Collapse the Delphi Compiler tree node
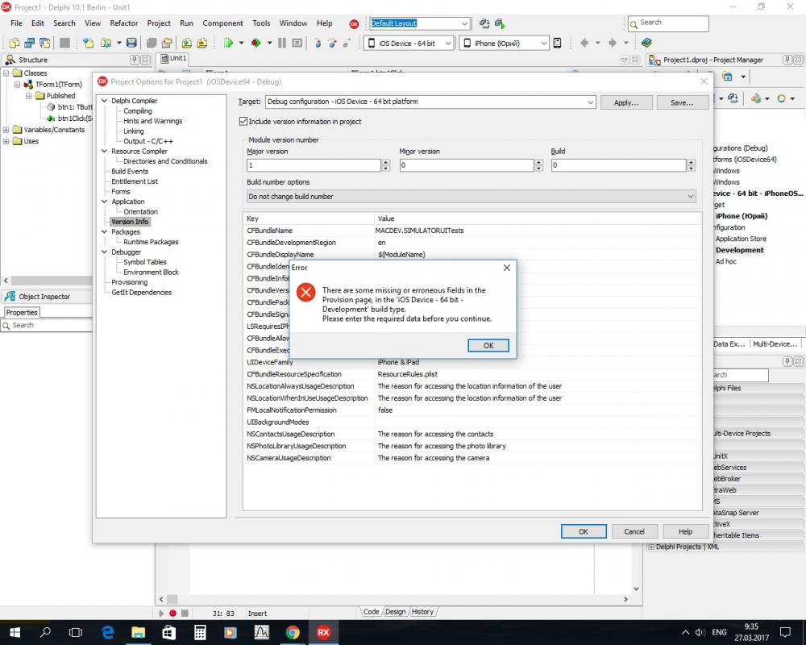 click(104, 101)
